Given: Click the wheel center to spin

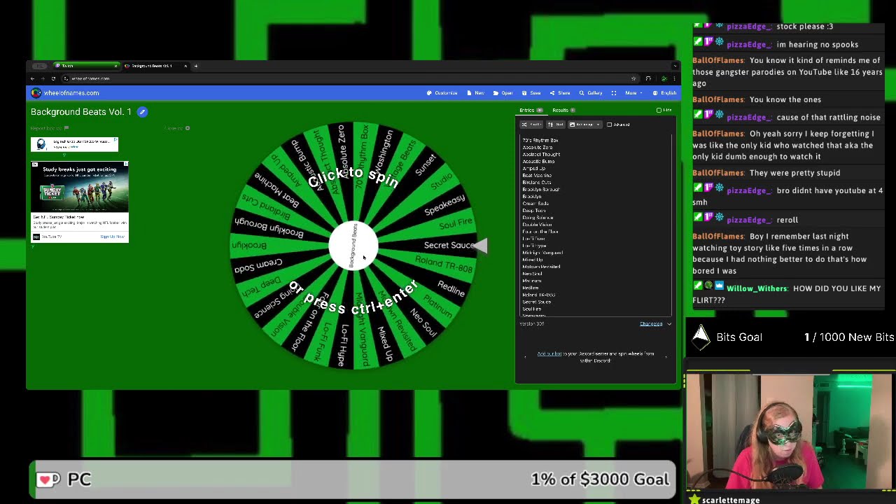Looking at the screenshot, I should pyautogui.click(x=353, y=246).
